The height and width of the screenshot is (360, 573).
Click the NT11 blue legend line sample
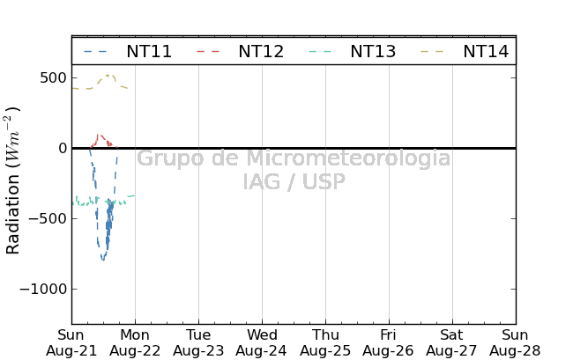95,51
